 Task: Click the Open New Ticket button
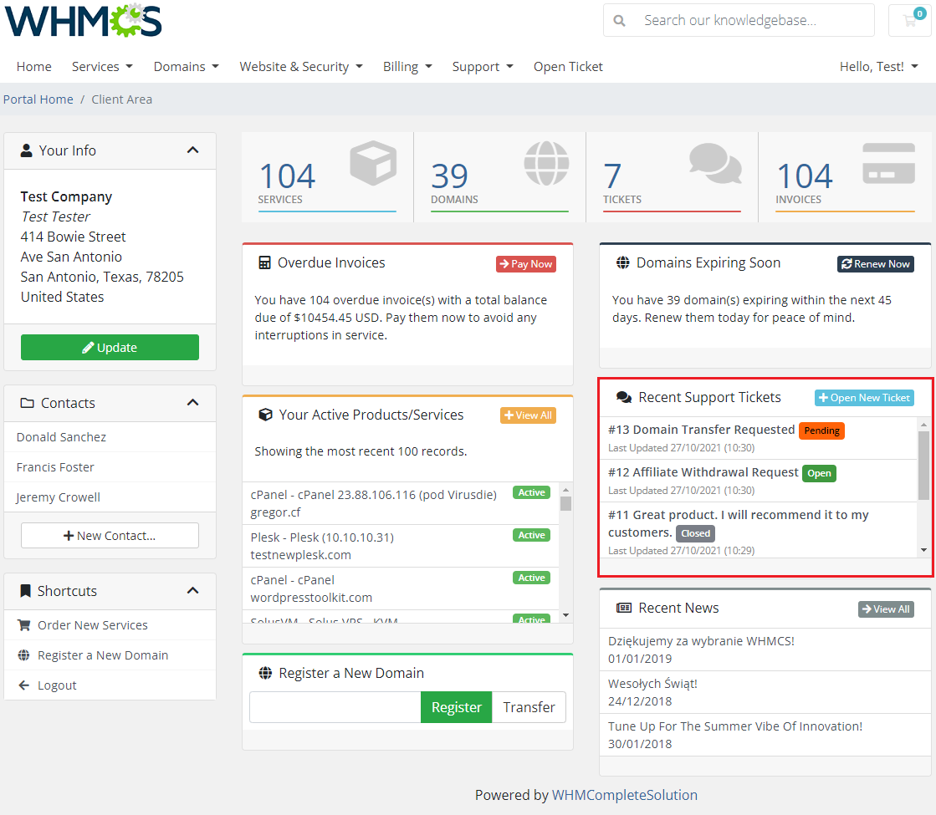coord(864,398)
